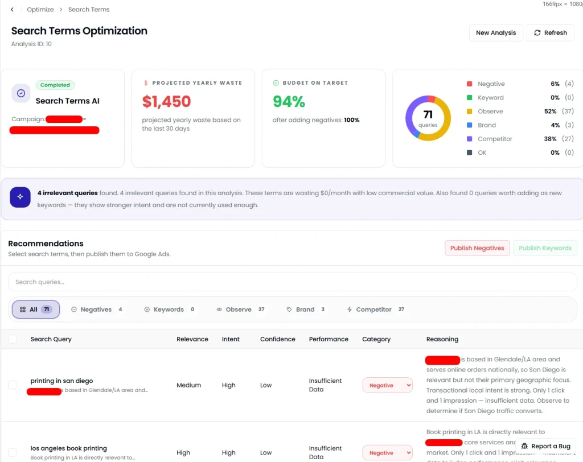This screenshot has width=583, height=462.
Task: Click the Search Terms AI check icon
Action: pos(21,93)
